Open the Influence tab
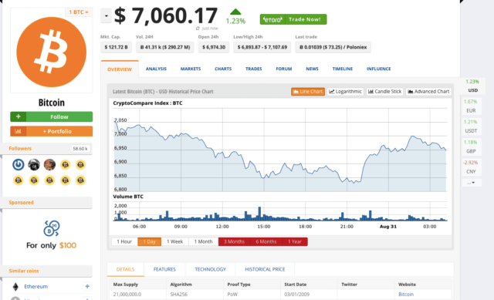Image resolution: width=494 pixels, height=300 pixels. pos(379,69)
